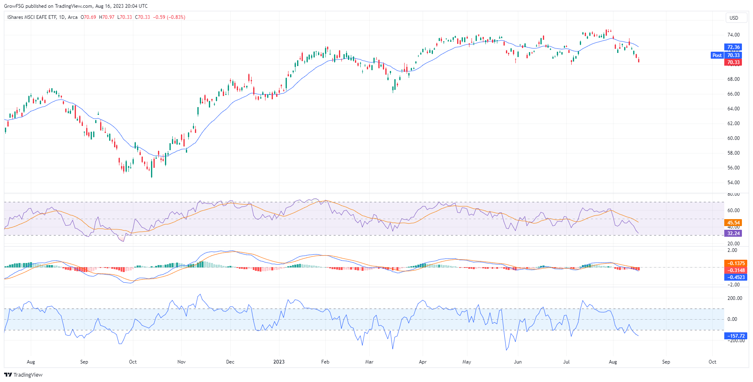Click the -157.72 CCI value label
This screenshot has height=382, width=753.
click(736, 336)
